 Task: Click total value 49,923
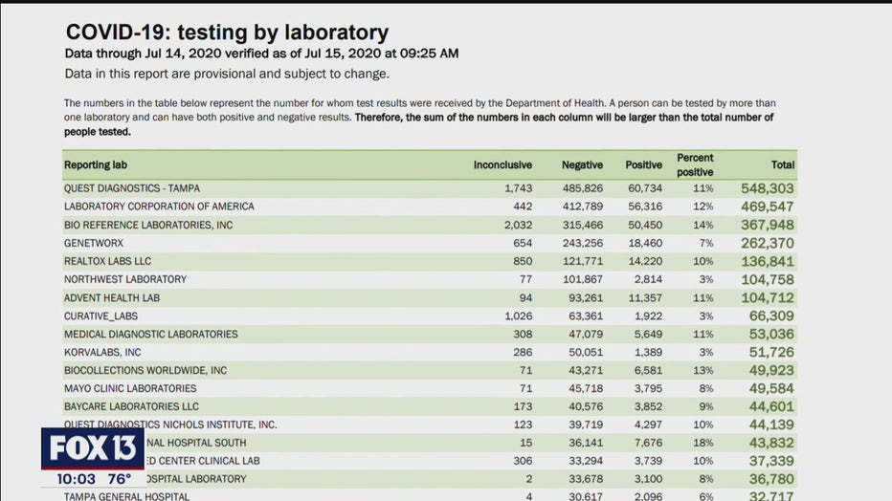click(x=770, y=370)
